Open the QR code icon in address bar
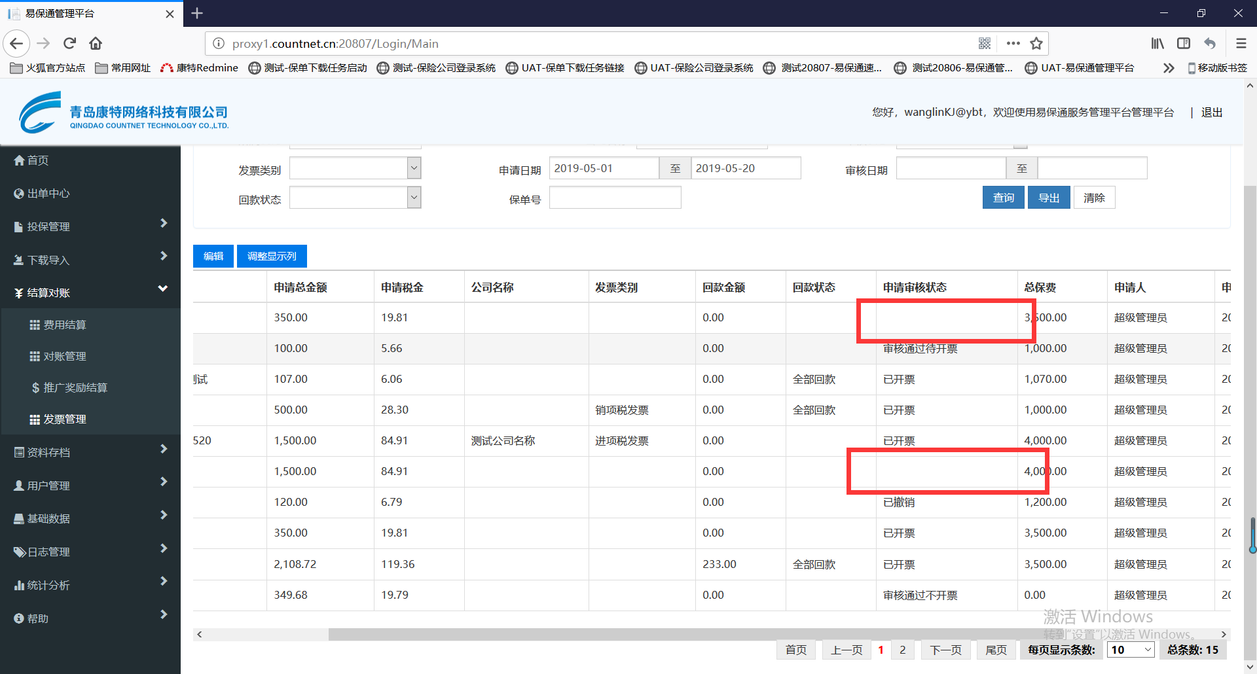Image resolution: width=1257 pixels, height=674 pixels. pyautogui.click(x=984, y=44)
